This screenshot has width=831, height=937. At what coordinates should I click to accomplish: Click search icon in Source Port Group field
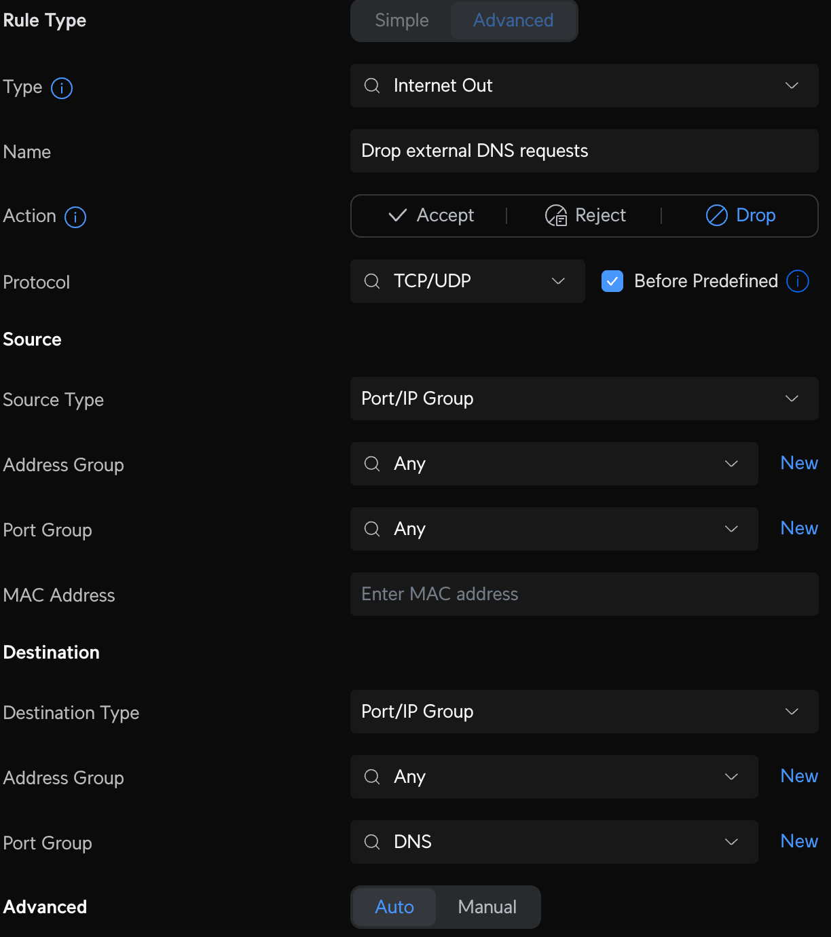pyautogui.click(x=372, y=529)
